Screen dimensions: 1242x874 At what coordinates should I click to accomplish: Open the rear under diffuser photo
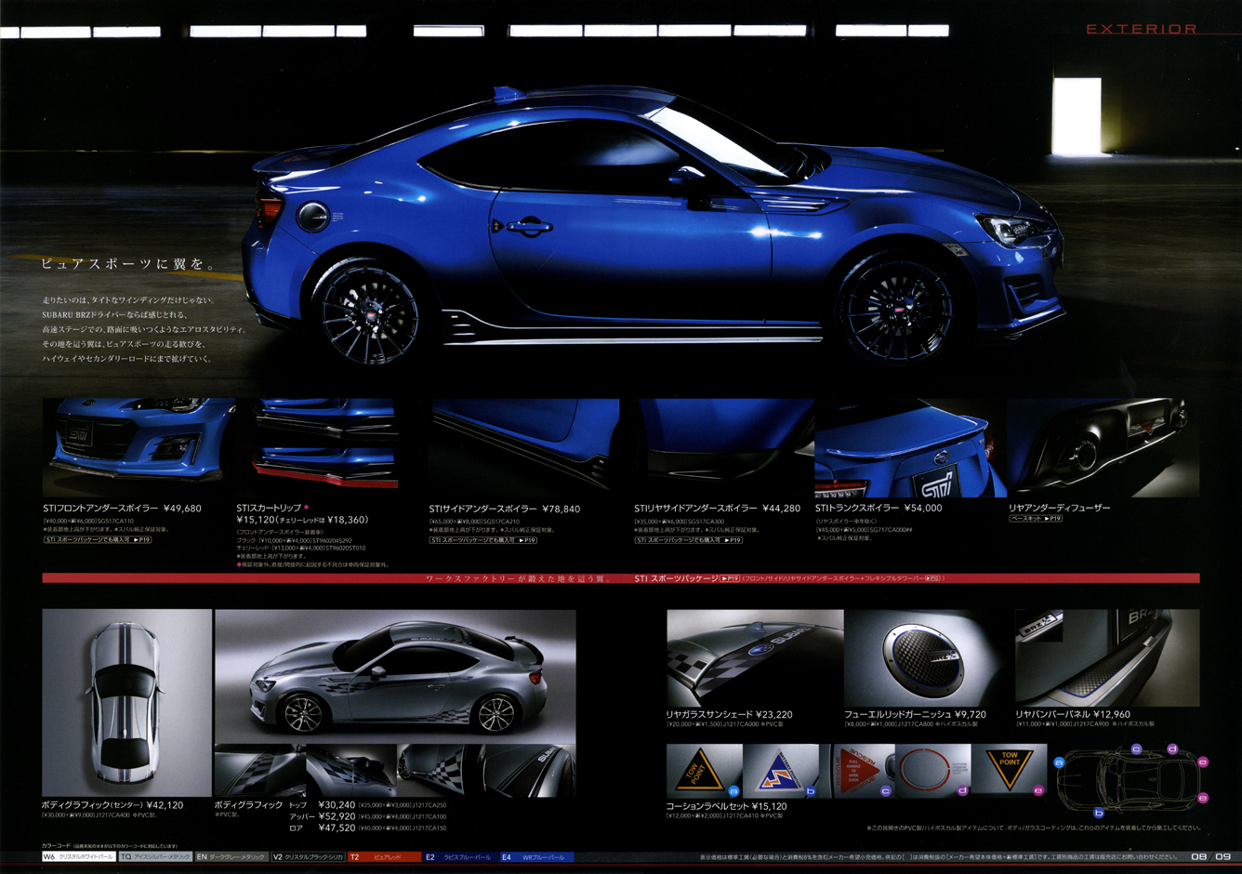point(1103,448)
